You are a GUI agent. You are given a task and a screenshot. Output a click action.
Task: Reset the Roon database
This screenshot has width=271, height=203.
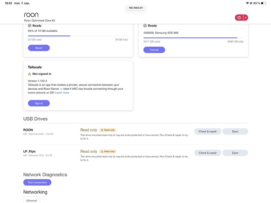[x=39, y=48]
